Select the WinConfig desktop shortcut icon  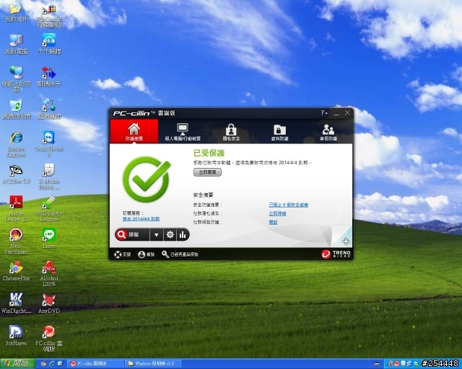pyautogui.click(x=49, y=15)
